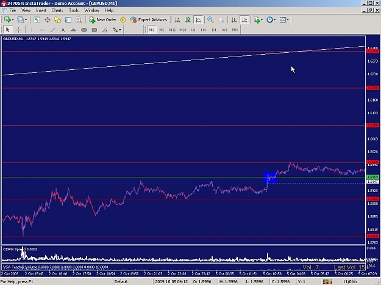
Task: Select the M15 timeframe
Action: click(173, 30)
